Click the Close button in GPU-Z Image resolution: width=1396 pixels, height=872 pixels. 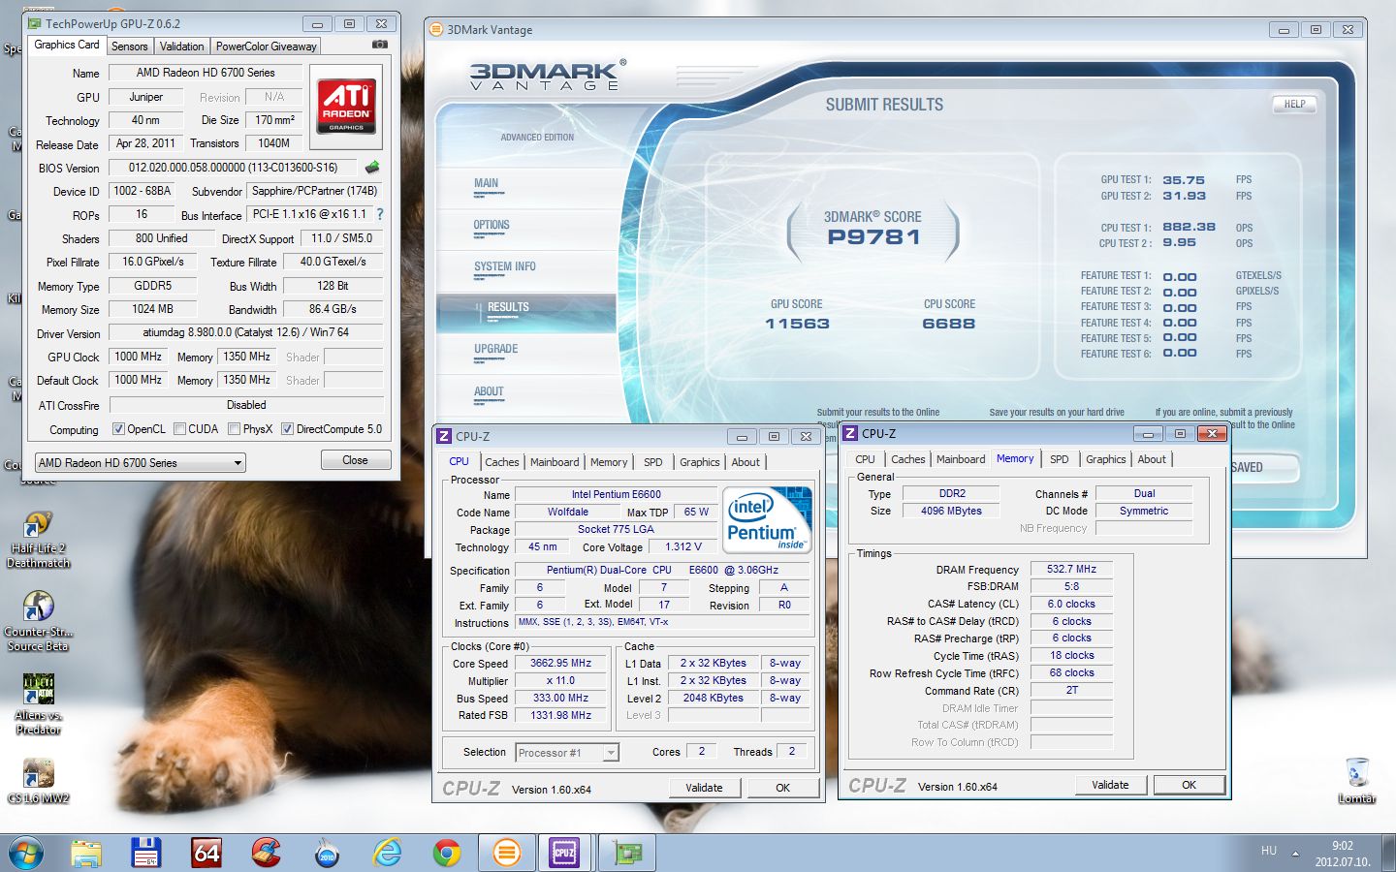pyautogui.click(x=356, y=460)
